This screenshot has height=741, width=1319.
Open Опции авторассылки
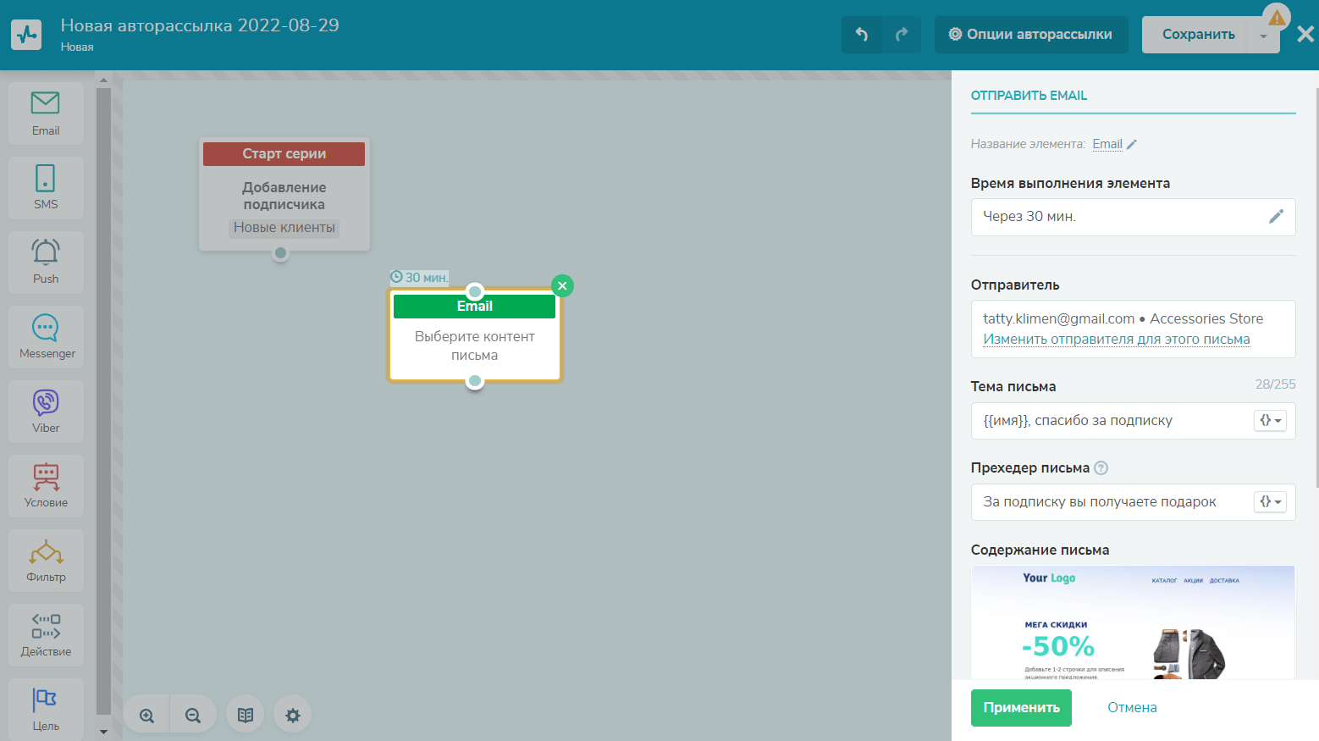(1030, 35)
